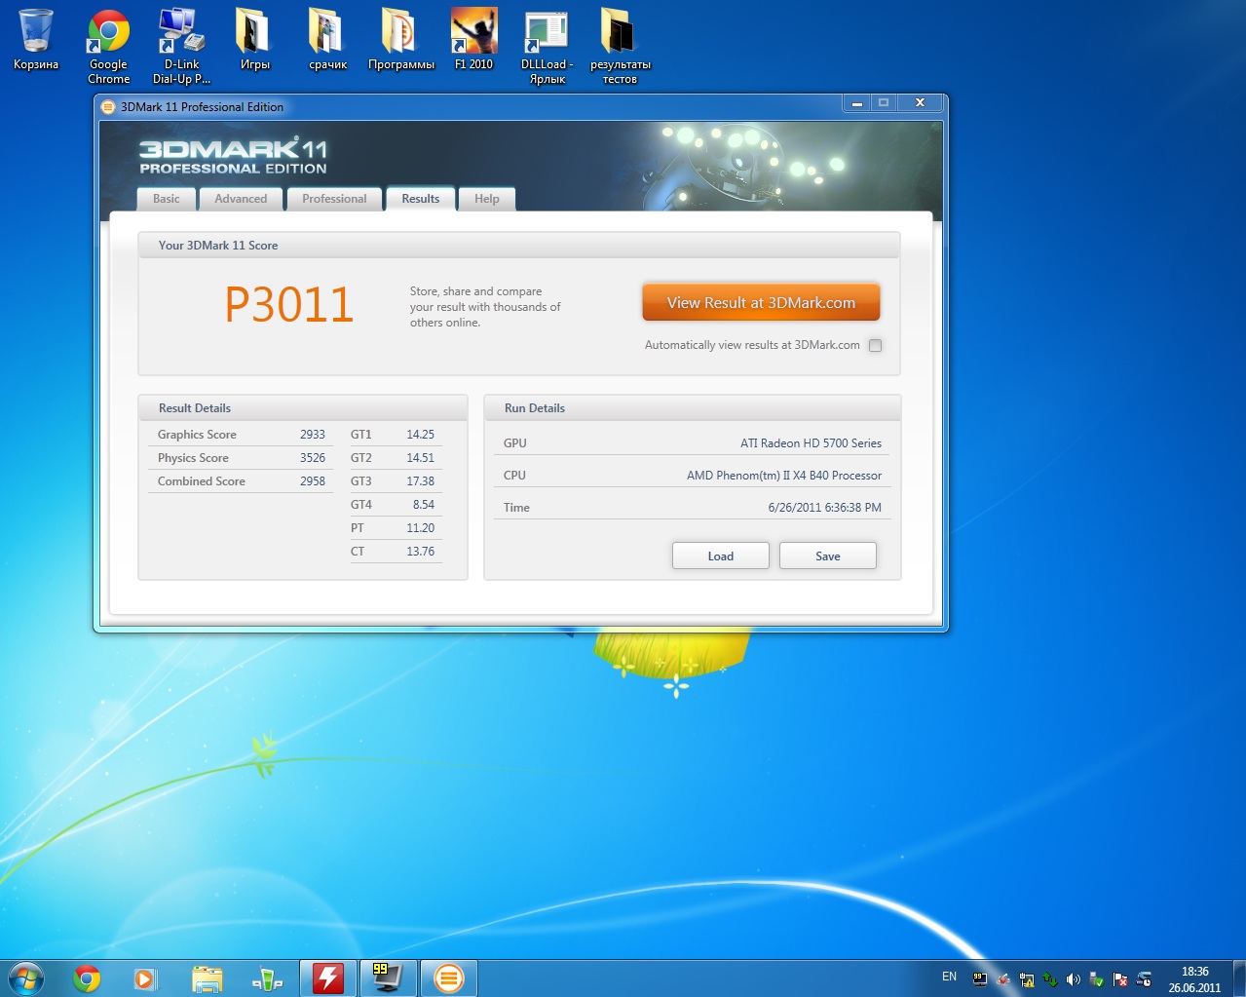Image resolution: width=1246 pixels, height=997 pixels.
Task: Switch to the Professional tab
Action: point(334,199)
